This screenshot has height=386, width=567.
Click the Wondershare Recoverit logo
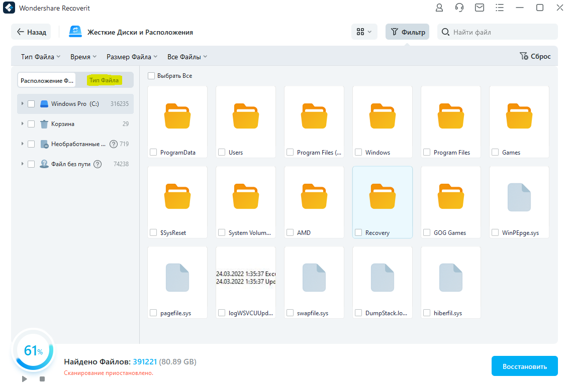coord(9,8)
